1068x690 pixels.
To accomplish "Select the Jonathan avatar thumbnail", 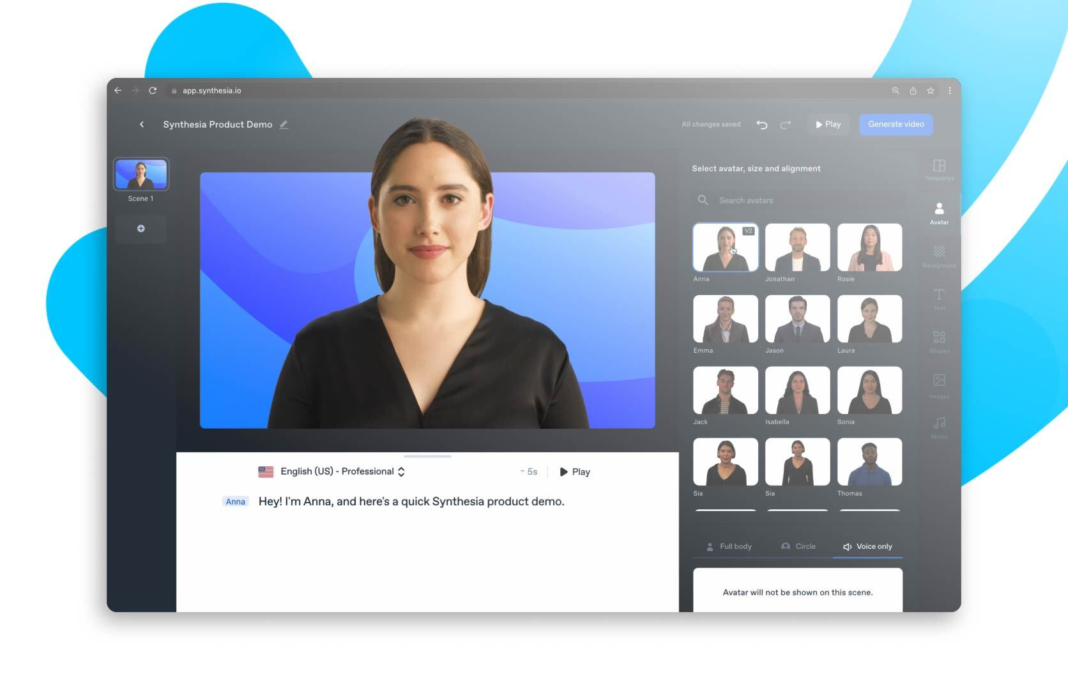I will click(x=797, y=247).
